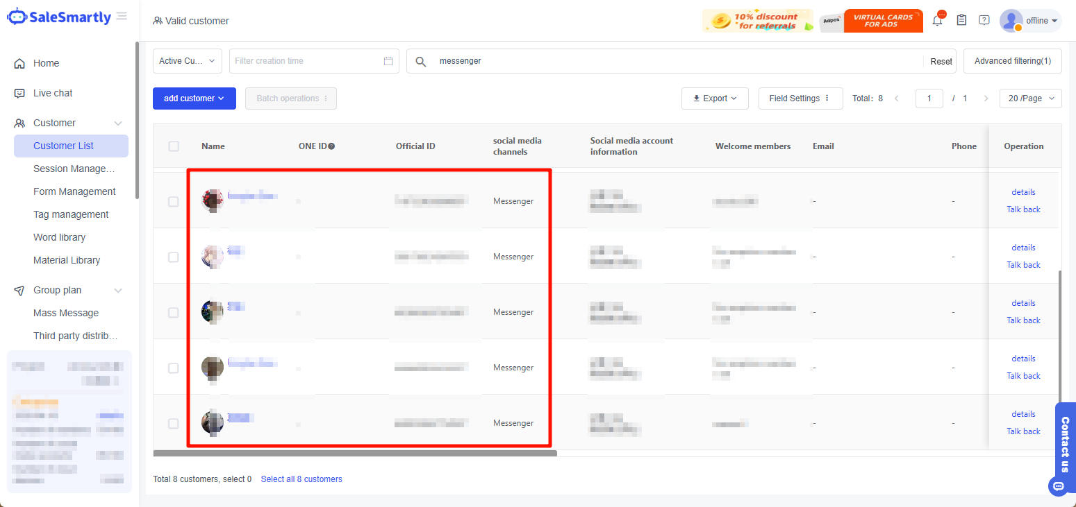1076x507 pixels.
Task: Click the Reset search button
Action: pyautogui.click(x=941, y=62)
